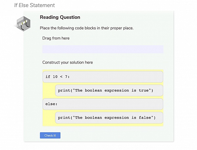
Task: Click the 'Drag from here' label
Action: 56,38
